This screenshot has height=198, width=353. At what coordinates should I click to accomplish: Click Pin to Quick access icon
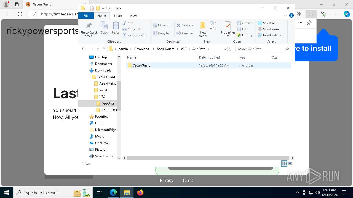point(89,30)
